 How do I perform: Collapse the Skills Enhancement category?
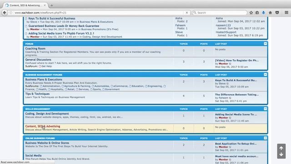pyautogui.click(x=266, y=109)
